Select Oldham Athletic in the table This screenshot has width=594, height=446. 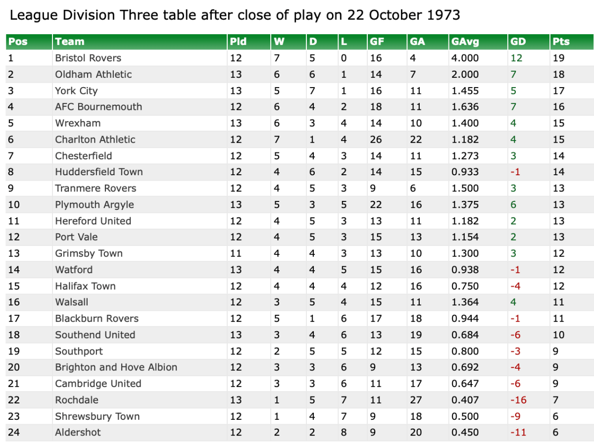[94, 74]
